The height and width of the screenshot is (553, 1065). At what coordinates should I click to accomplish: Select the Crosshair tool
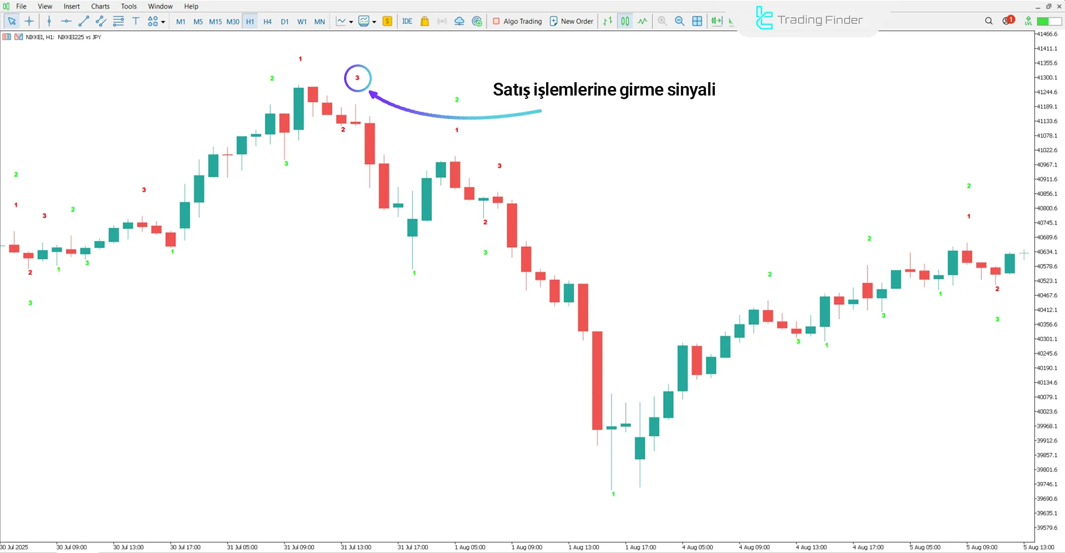coord(29,21)
